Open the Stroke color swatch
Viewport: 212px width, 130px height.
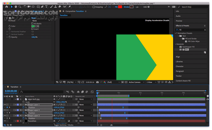131,7
